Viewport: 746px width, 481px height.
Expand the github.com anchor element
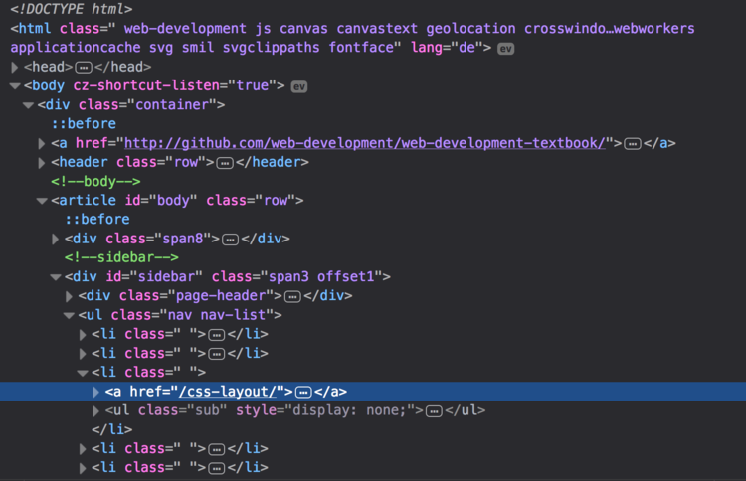[42, 143]
